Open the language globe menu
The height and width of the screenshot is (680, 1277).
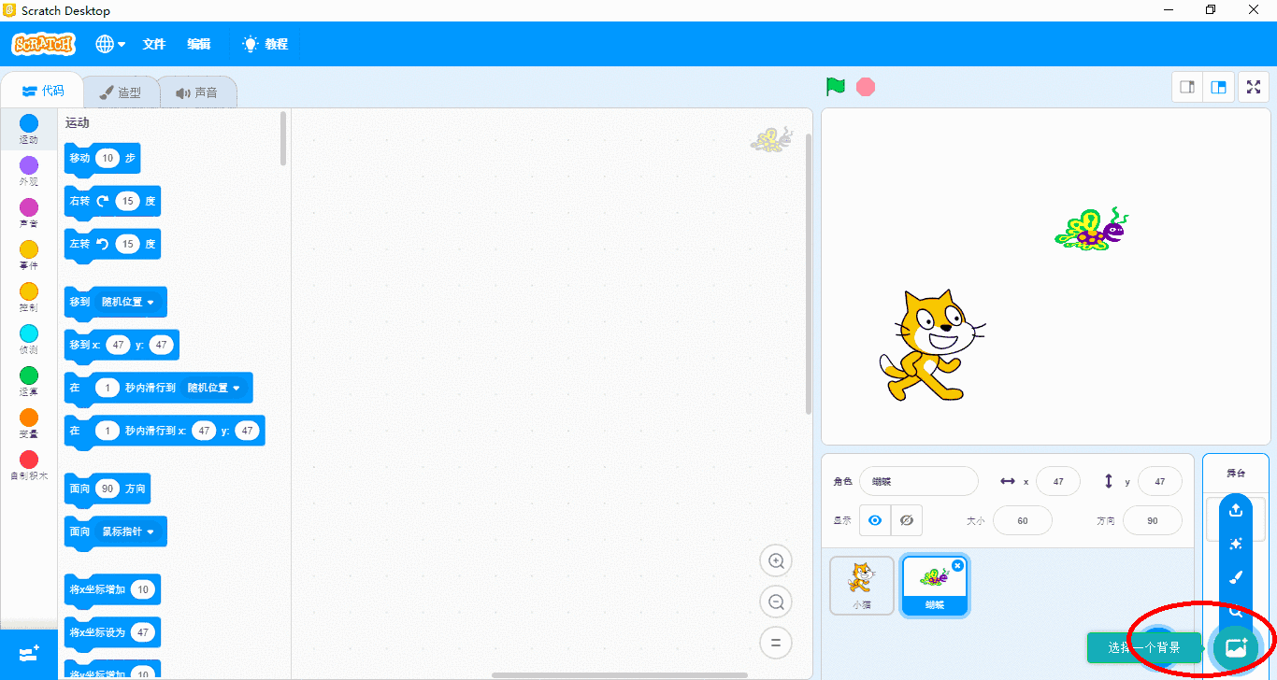[110, 44]
